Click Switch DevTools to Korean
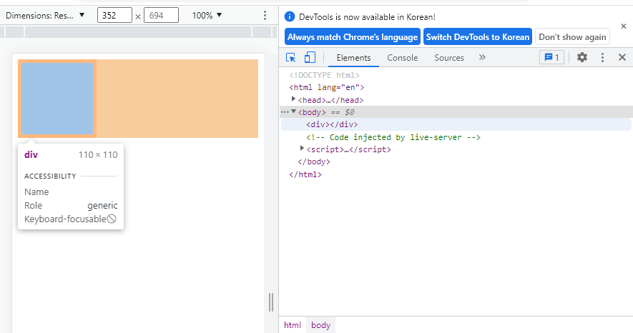The width and height of the screenshot is (633, 333). click(x=478, y=36)
